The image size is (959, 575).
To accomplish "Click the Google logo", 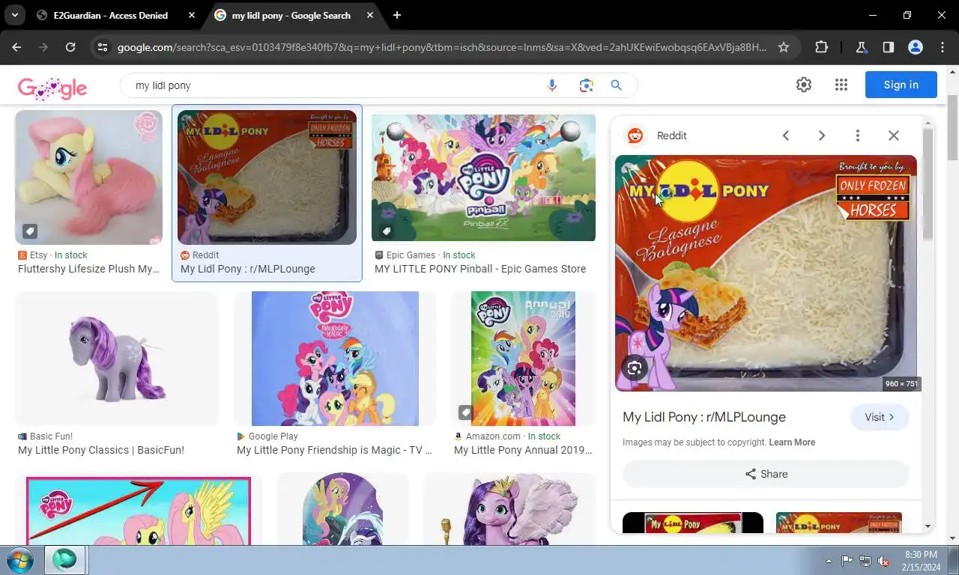I will click(x=52, y=88).
